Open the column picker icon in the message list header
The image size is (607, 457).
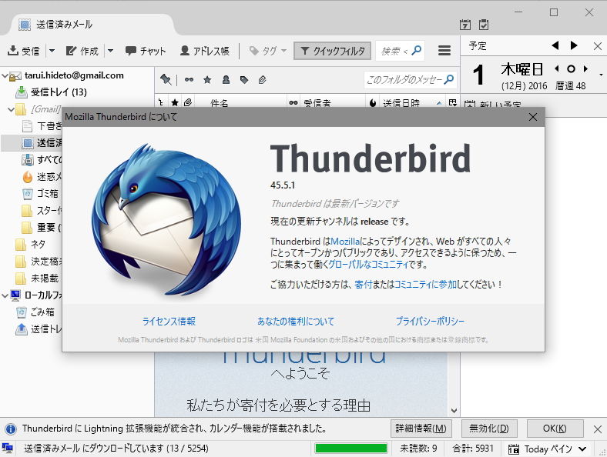pyautogui.click(x=452, y=102)
